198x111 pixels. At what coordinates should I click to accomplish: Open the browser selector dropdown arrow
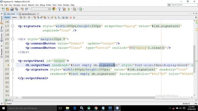(x=56, y=9)
